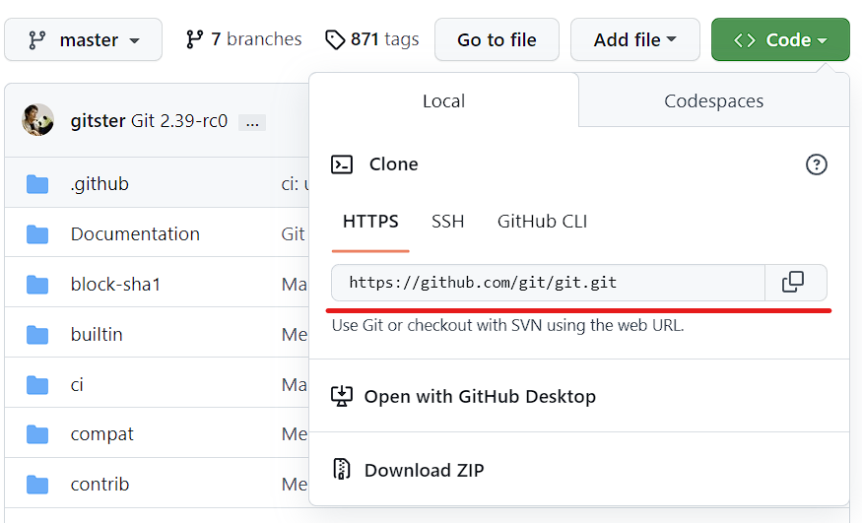This screenshot has height=523, width=862.
Task: Open the .github folder
Action: click(x=99, y=183)
